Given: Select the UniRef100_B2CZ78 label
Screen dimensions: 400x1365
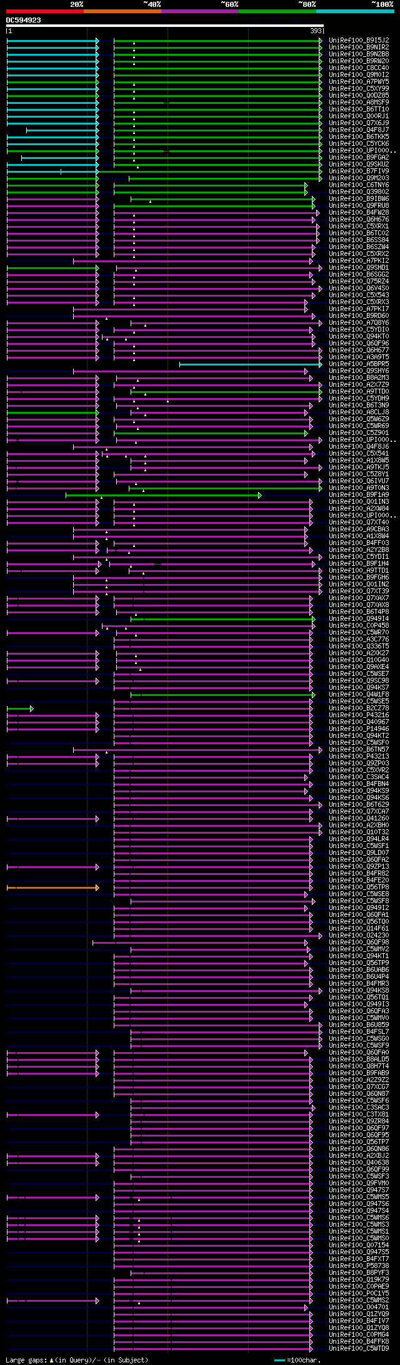Looking at the screenshot, I should point(359,708).
